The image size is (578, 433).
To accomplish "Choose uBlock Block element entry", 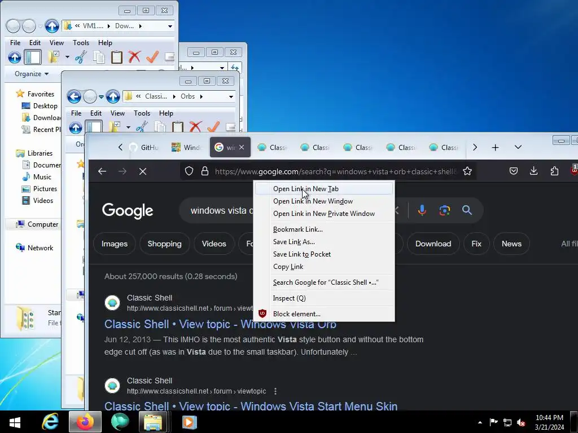I will (x=323, y=314).
